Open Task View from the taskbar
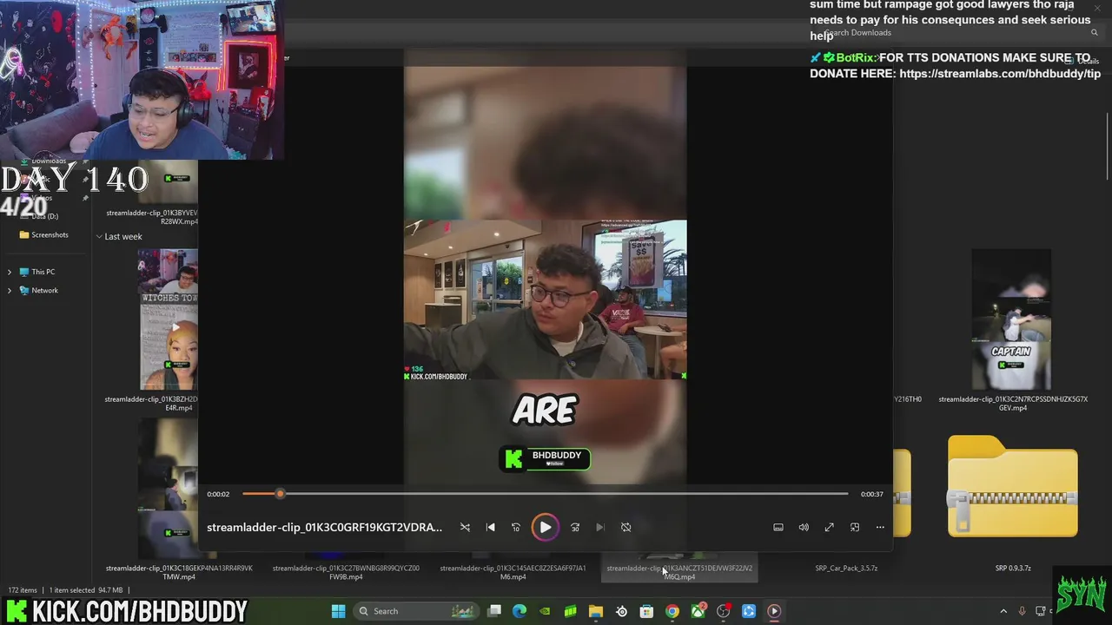This screenshot has width=1112, height=625. click(494, 611)
